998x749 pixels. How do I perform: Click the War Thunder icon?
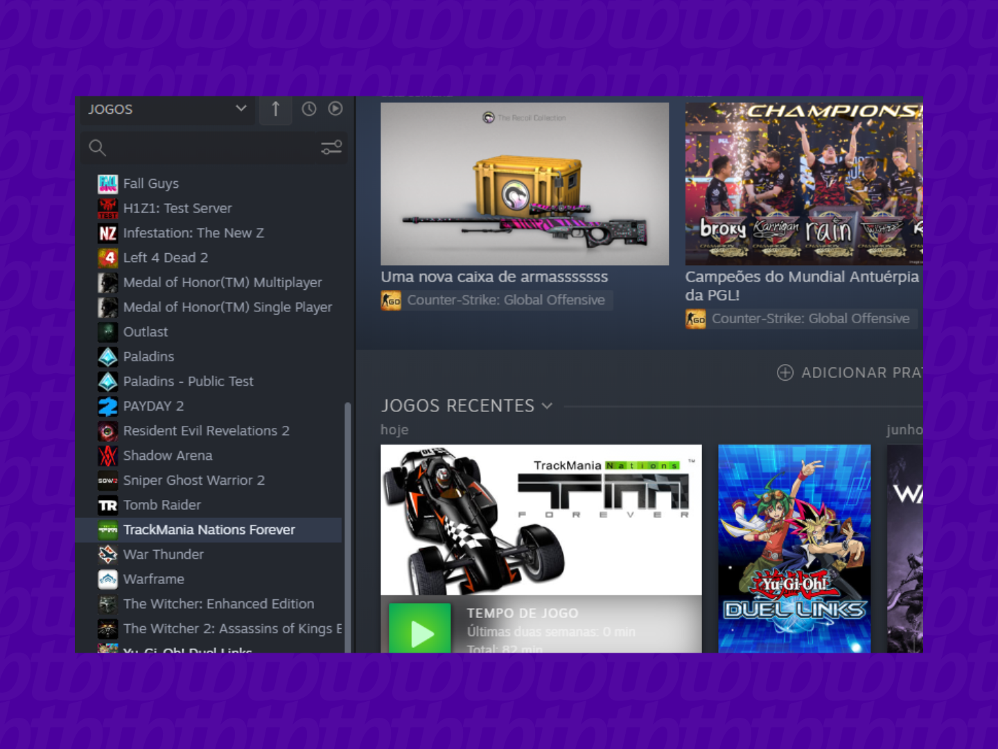(107, 555)
